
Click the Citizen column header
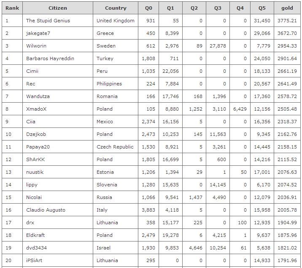click(57, 8)
